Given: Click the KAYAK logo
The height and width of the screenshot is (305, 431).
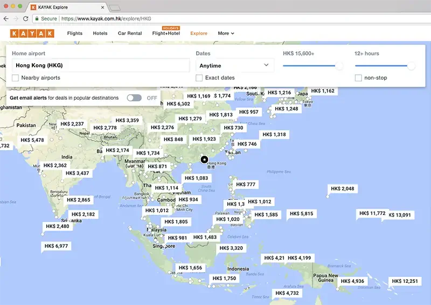Looking at the screenshot, I should (32, 33).
